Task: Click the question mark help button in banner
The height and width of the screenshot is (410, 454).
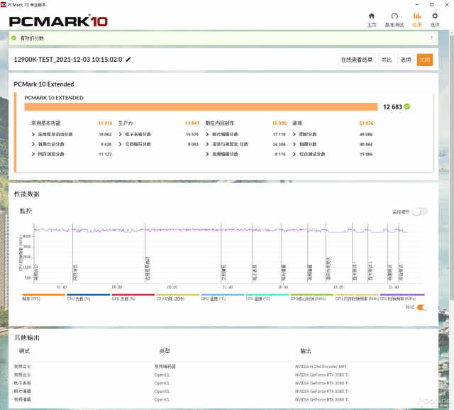Action: [431, 38]
